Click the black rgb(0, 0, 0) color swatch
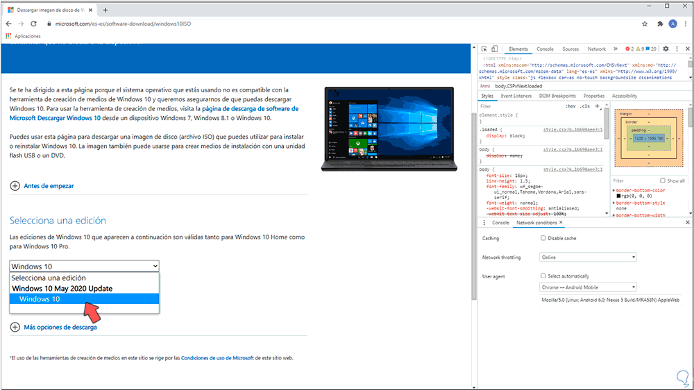The width and height of the screenshot is (694, 390). (x=618, y=196)
